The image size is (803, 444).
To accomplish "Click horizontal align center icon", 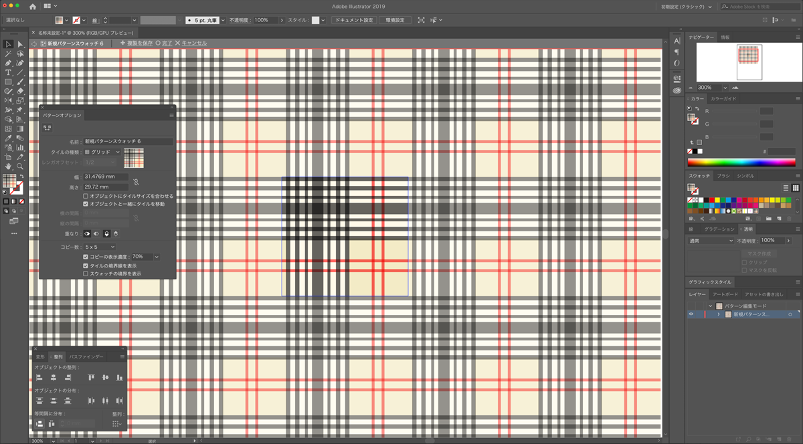I will pos(54,378).
